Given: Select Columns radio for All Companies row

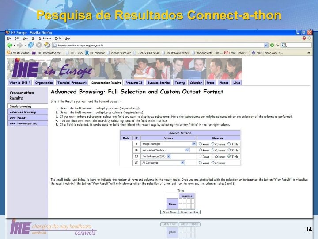Looking at the screenshot, I should pos(213,162).
